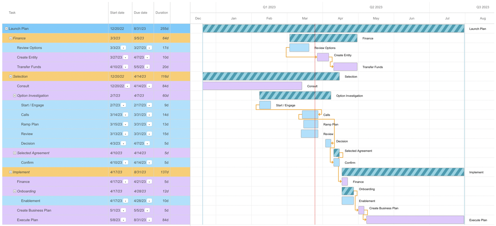Viewport: 496px width, 226px height.
Task: Collapse the Launch Plan group
Action: (7, 29)
